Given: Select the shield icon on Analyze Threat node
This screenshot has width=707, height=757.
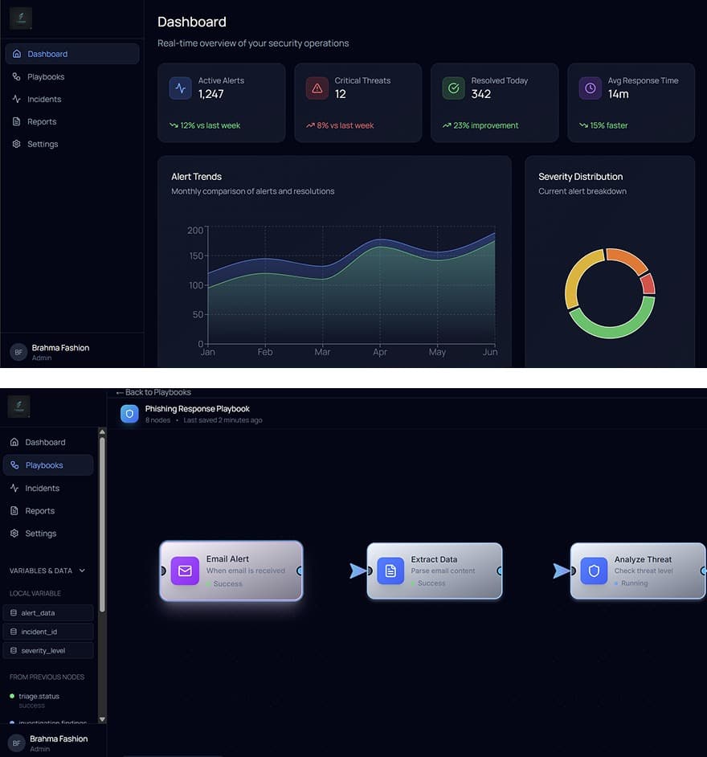Looking at the screenshot, I should 594,571.
